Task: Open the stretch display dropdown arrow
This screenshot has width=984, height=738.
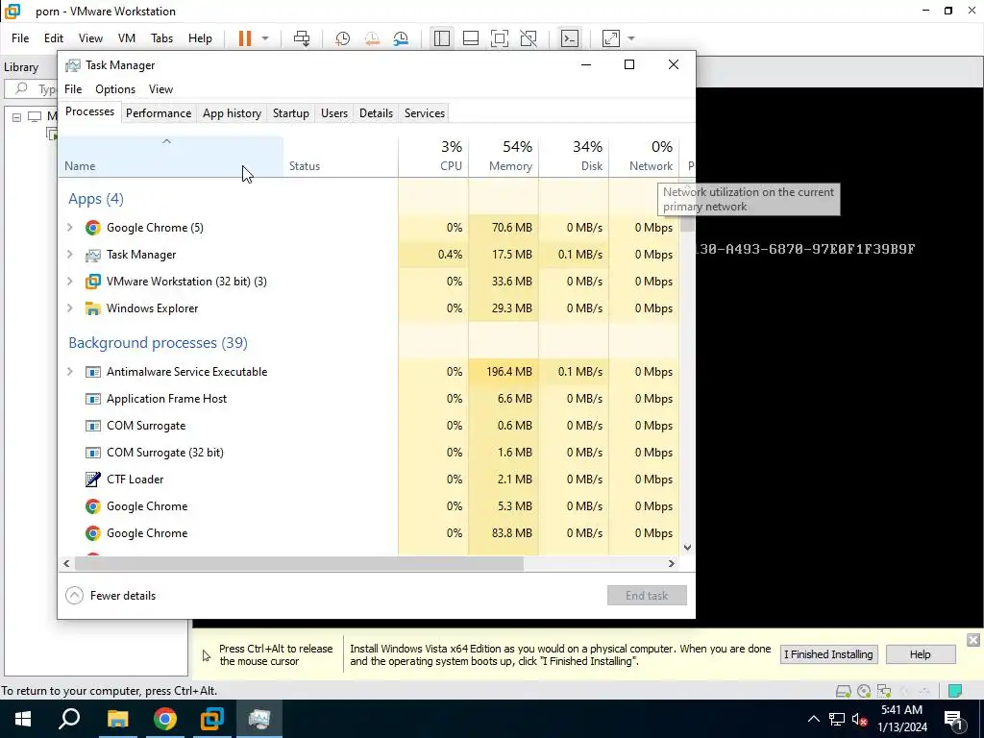Action: [x=631, y=38]
